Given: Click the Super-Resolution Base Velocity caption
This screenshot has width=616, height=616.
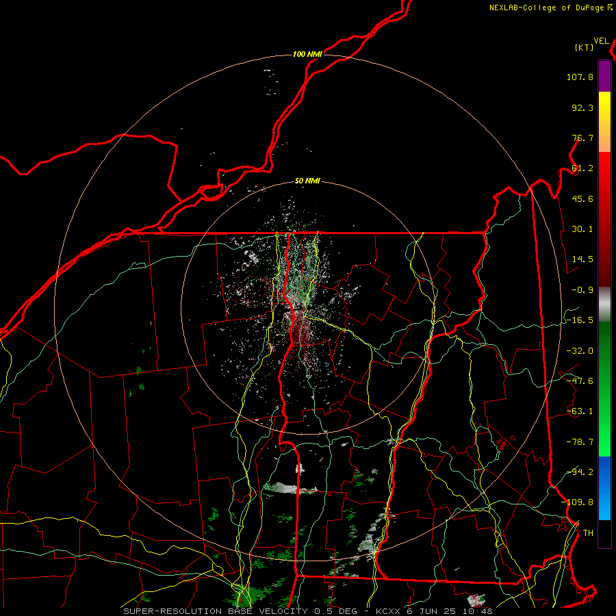Looking at the screenshot, I should tap(307, 611).
